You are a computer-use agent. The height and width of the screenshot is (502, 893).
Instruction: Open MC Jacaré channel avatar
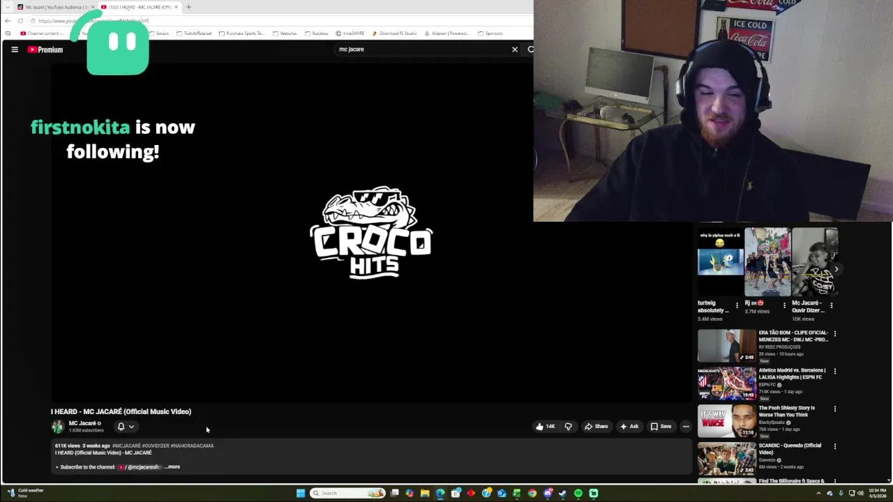[58, 427]
